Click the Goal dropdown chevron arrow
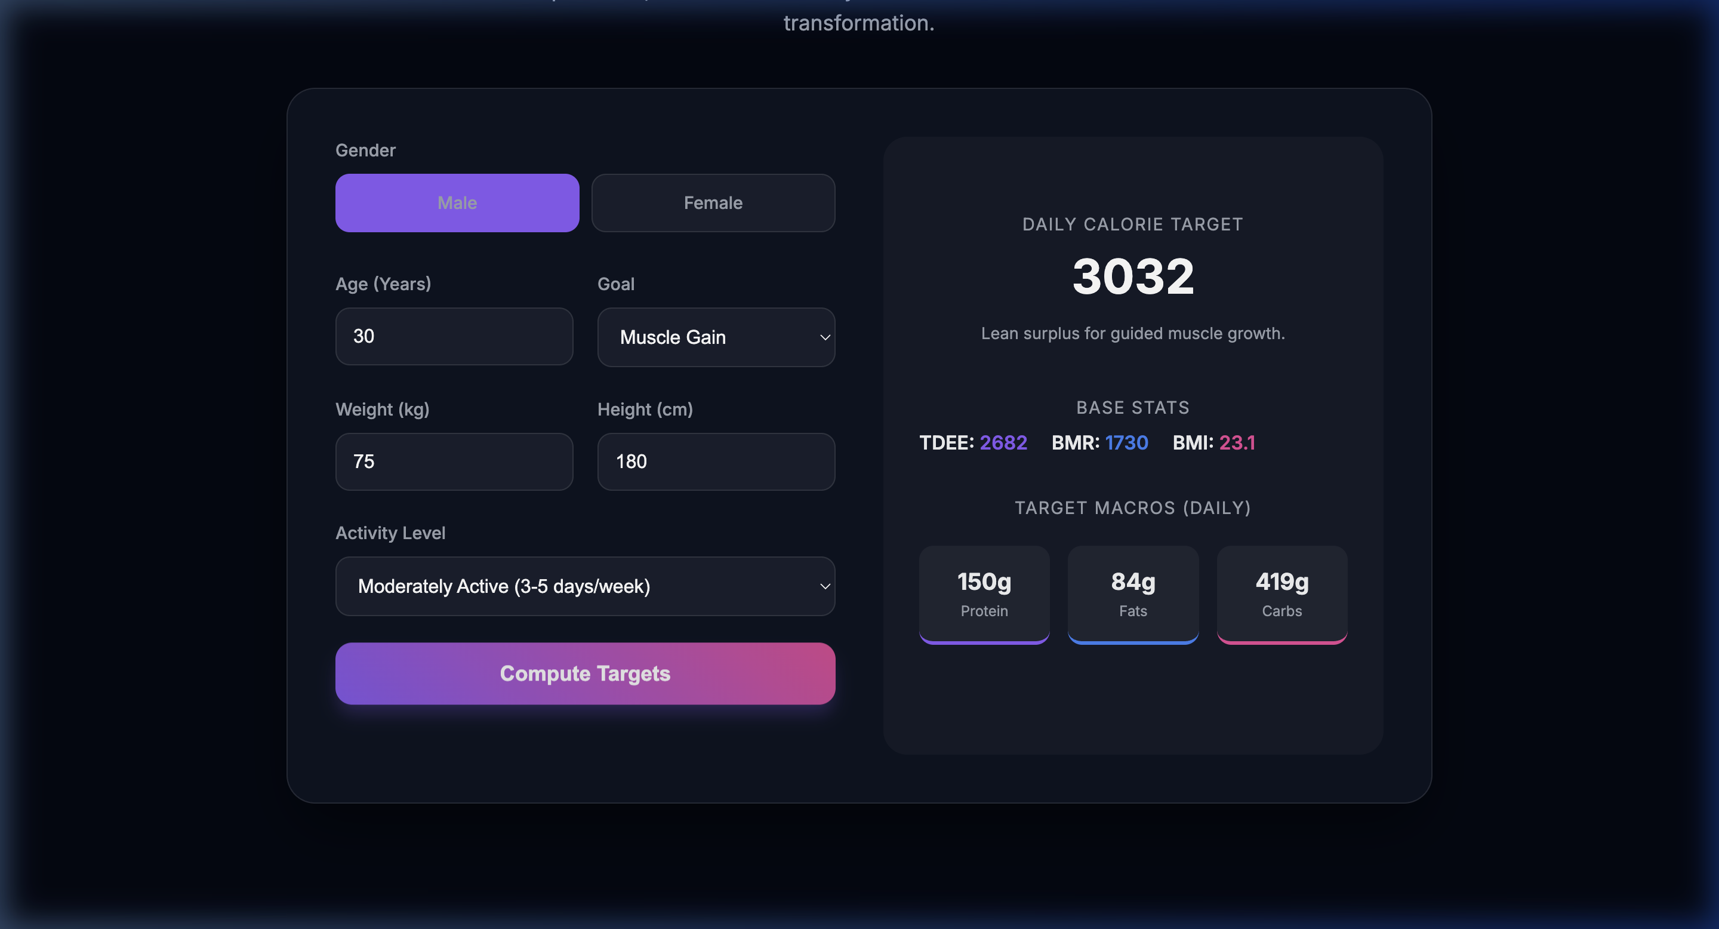The image size is (1719, 929). [825, 338]
